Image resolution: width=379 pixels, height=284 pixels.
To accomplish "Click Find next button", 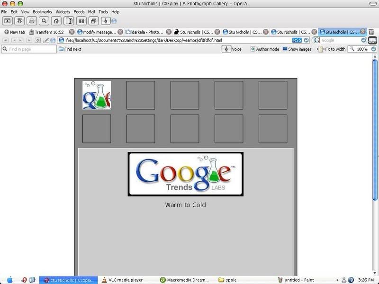I will (70, 49).
